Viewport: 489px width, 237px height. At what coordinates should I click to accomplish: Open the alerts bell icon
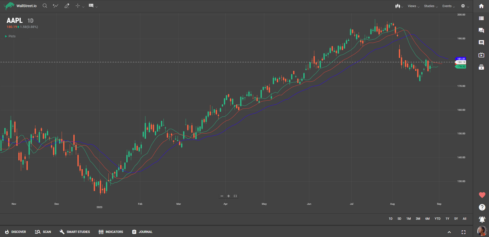coord(482,219)
